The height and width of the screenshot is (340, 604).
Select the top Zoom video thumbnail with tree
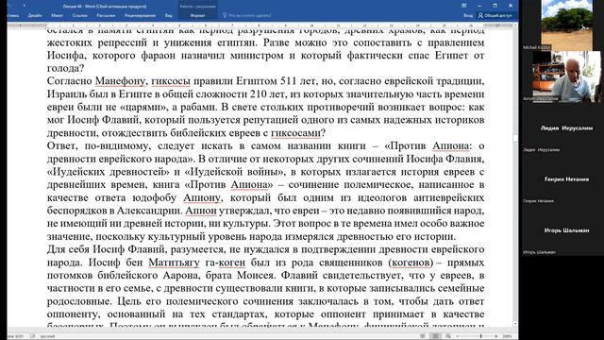566,25
